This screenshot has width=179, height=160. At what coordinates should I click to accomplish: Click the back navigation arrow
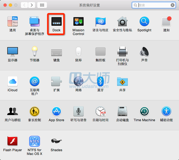pos(24,5)
